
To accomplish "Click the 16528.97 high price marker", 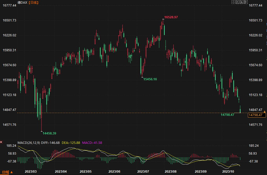I will pyautogui.click(x=171, y=17).
